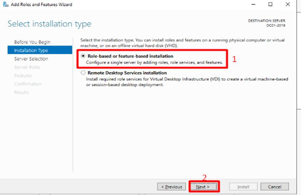Switch to the Server Selection step

31,59
